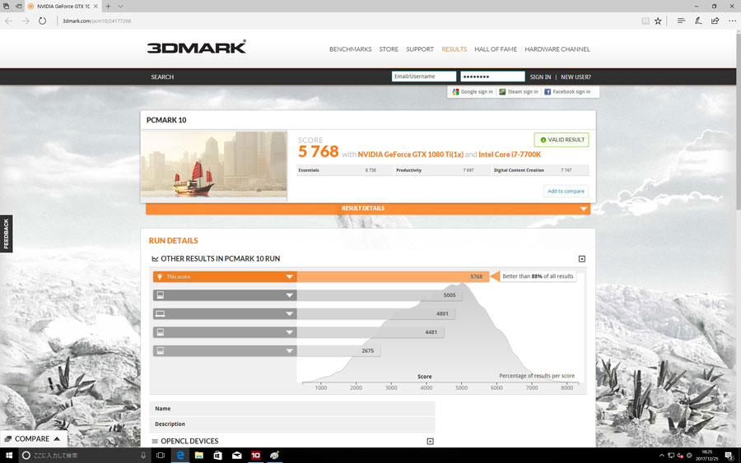Screen dimensions: 741x463
Task: Click the Search link
Action: (162, 77)
